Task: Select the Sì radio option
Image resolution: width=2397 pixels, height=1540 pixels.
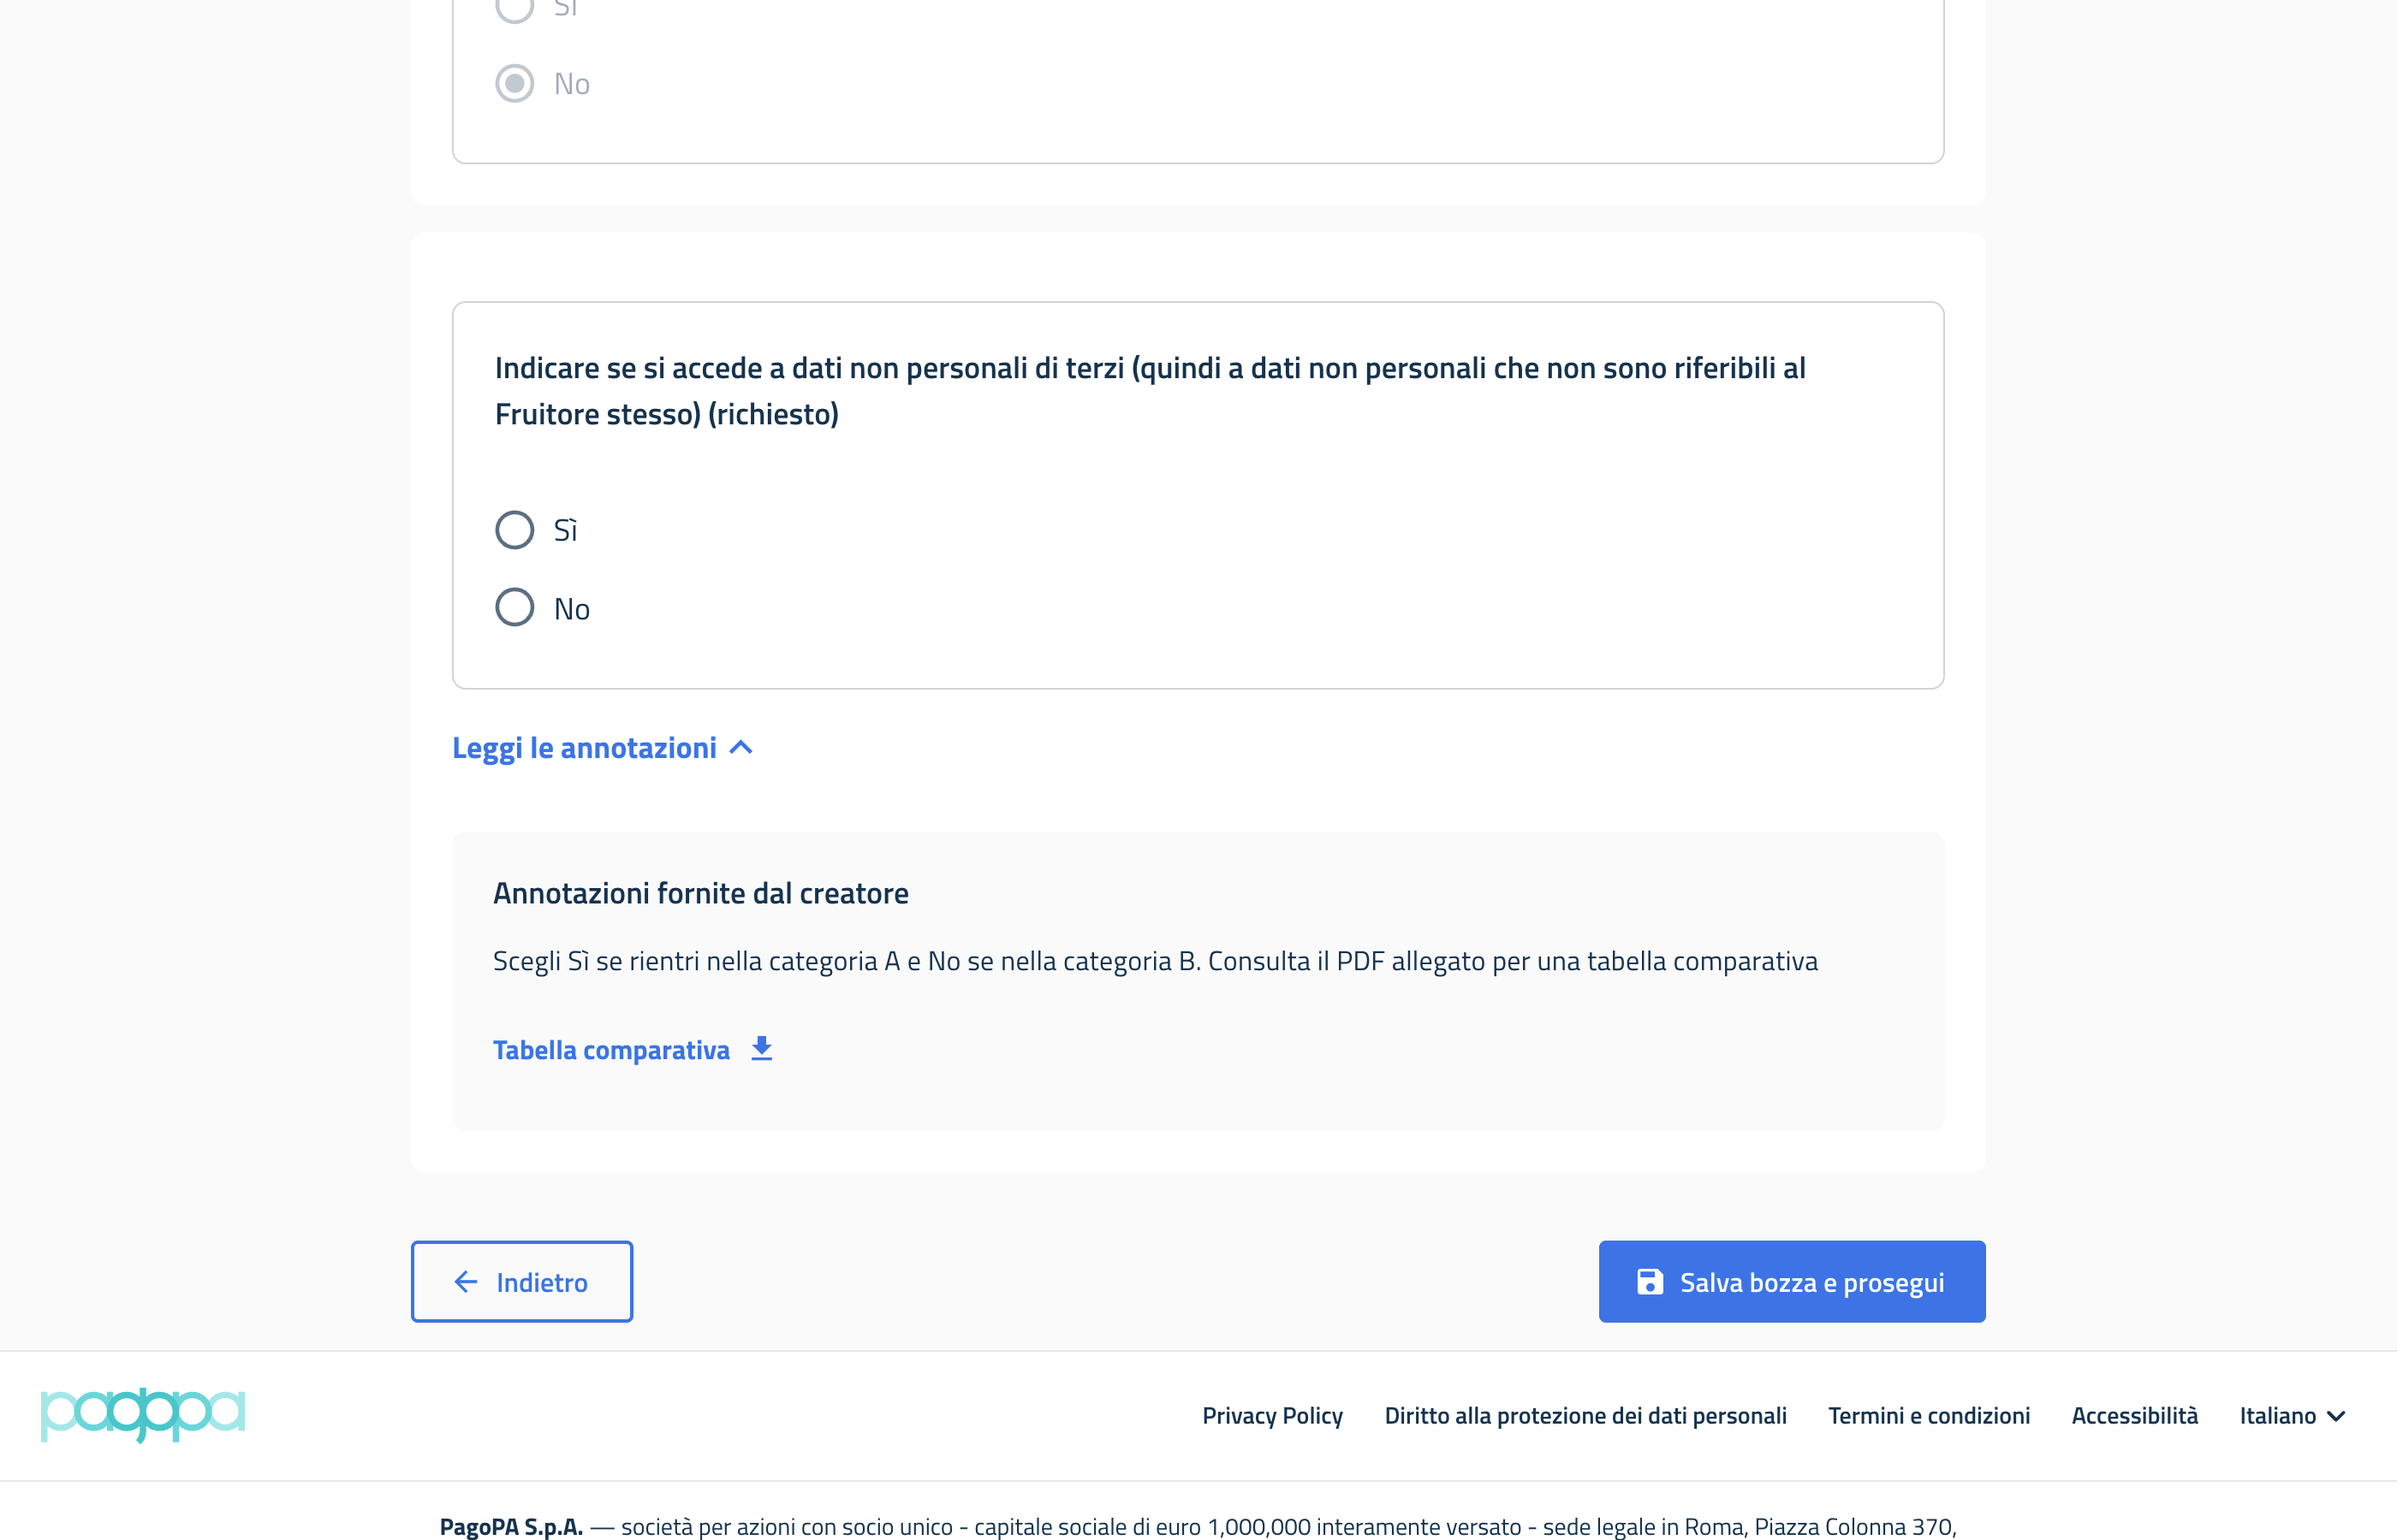Action: (x=514, y=530)
